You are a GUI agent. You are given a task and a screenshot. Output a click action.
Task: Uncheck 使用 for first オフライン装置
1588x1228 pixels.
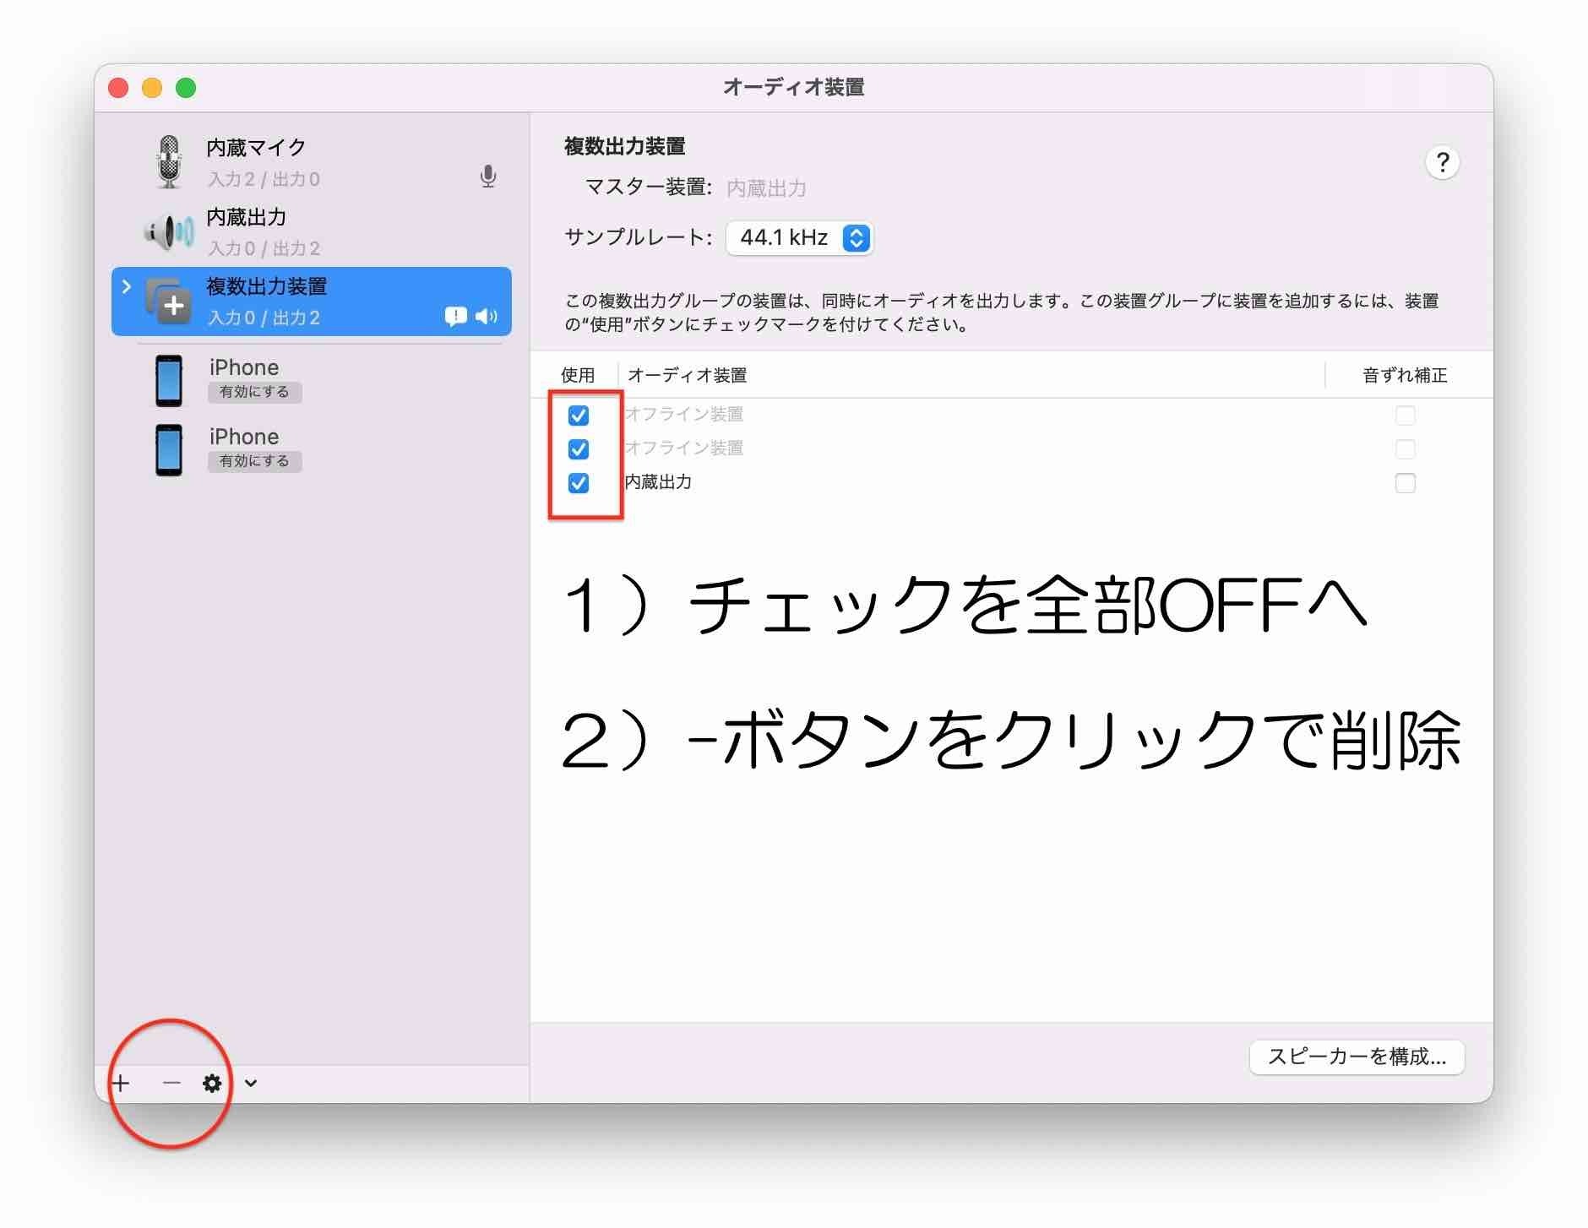(579, 416)
